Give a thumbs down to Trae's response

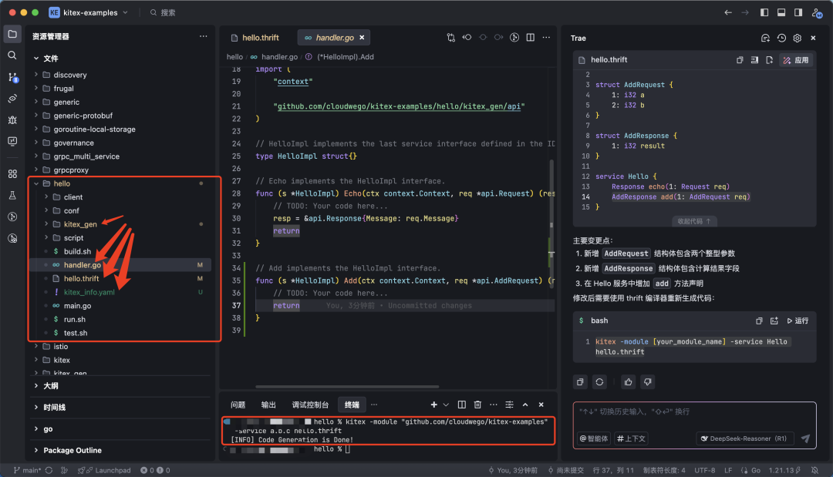tap(648, 382)
